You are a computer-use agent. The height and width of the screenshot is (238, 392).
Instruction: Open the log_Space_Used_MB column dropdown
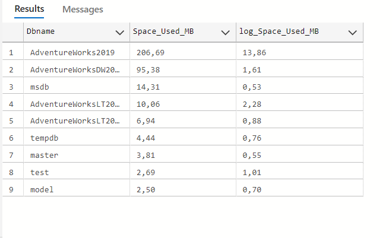point(353,32)
